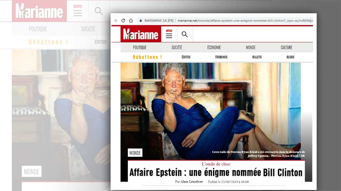Click the padlock site security icon
The width and height of the screenshot is (341, 191).
[141, 21]
